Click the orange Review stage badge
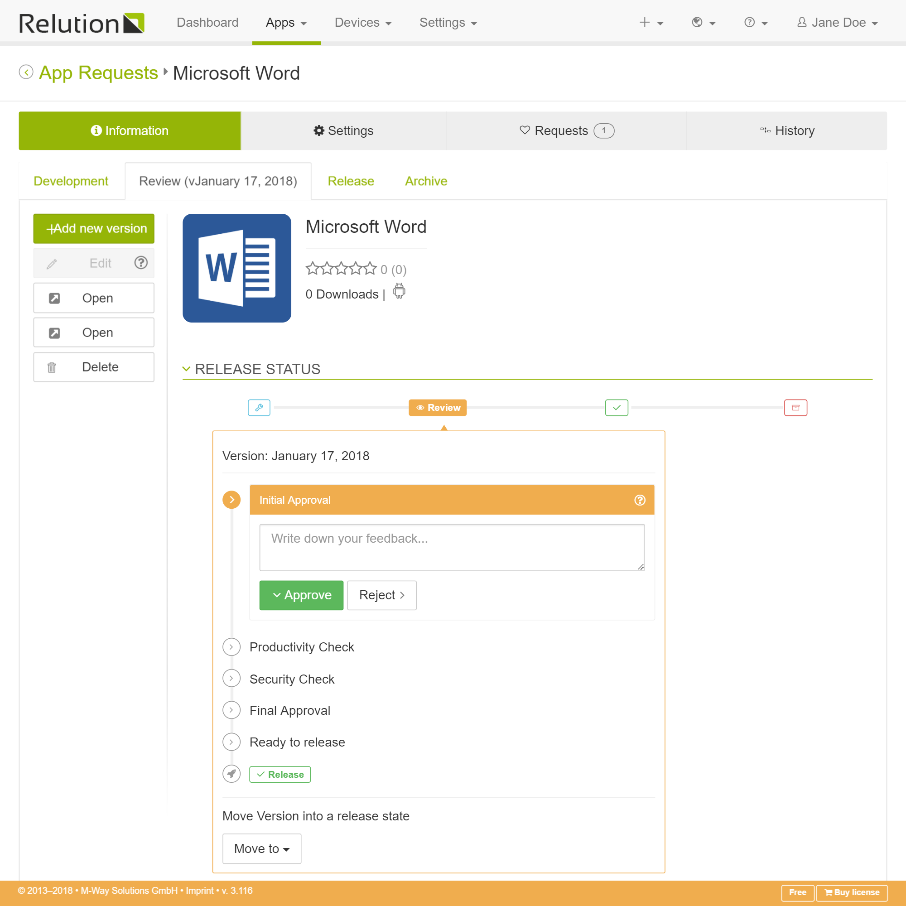The height and width of the screenshot is (906, 906). tap(438, 408)
